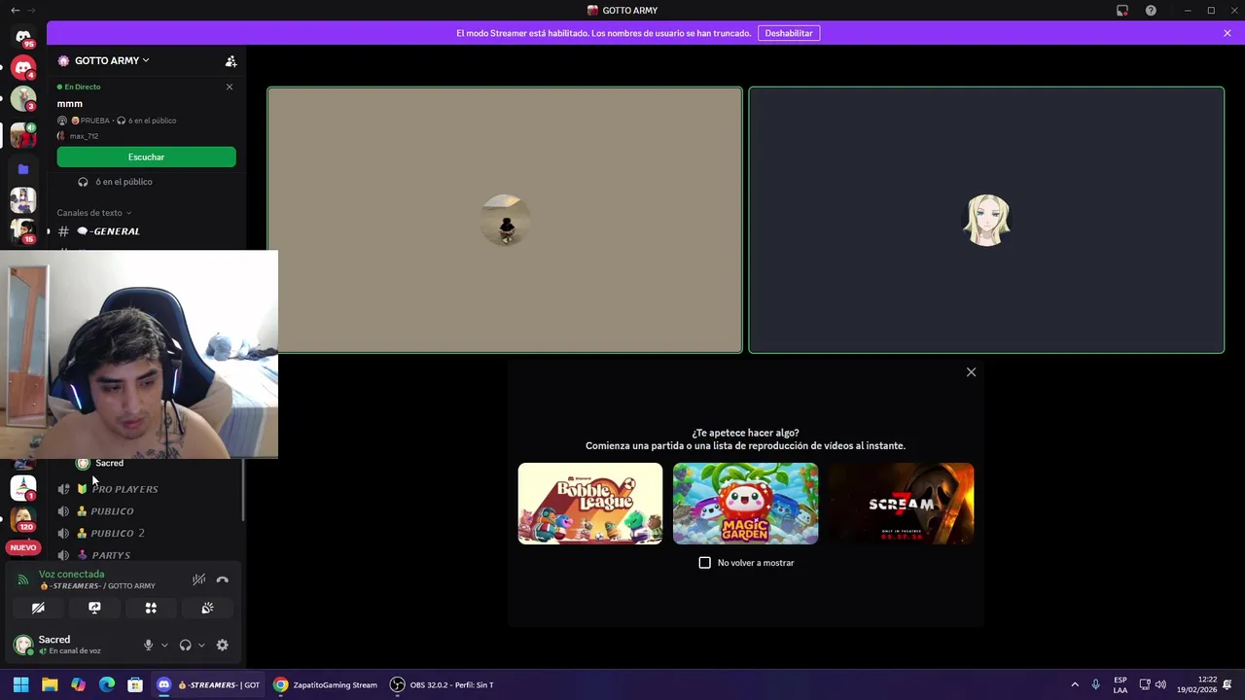The width and height of the screenshot is (1245, 700).
Task: Open the server folder icon
Action: (23, 169)
